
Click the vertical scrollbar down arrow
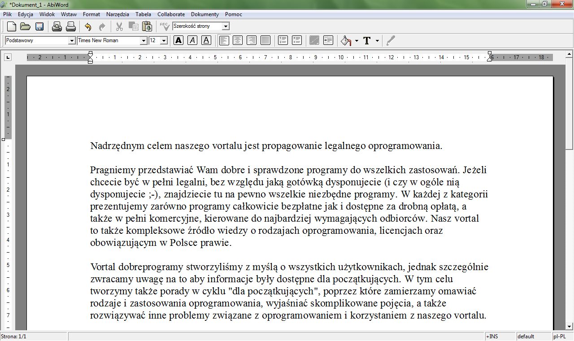tap(570, 326)
